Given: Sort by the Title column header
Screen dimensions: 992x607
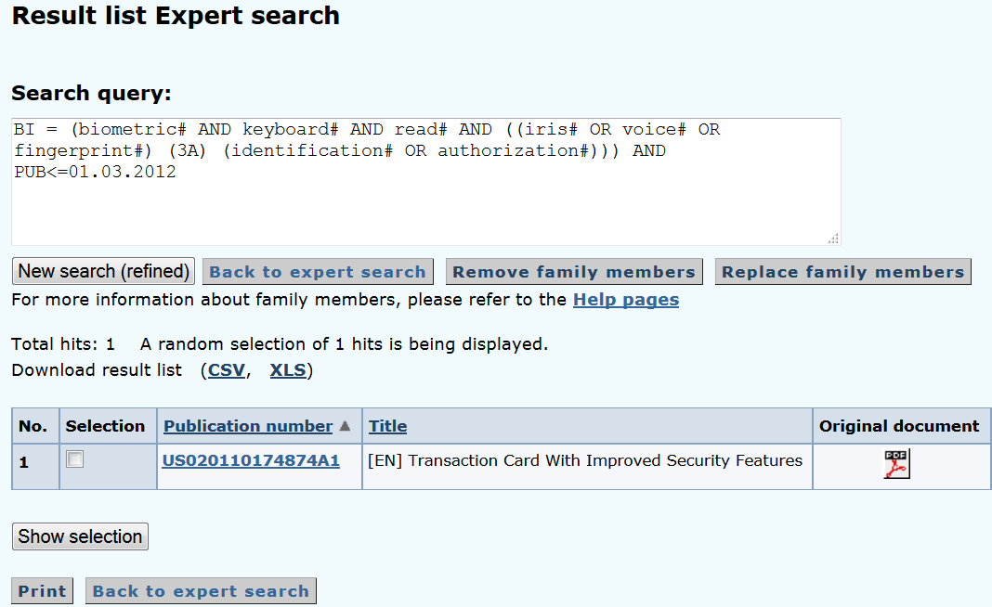Looking at the screenshot, I should 388,426.
